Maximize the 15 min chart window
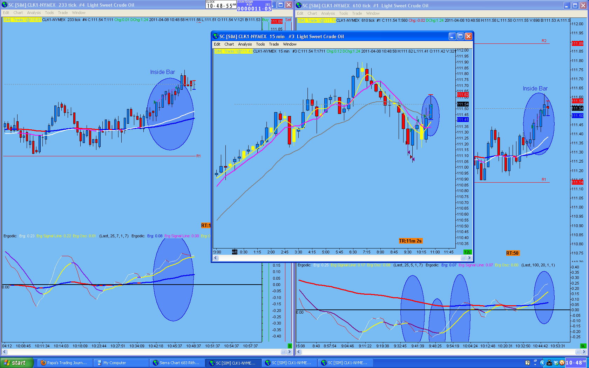Image resolution: width=589 pixels, height=368 pixels. (460, 36)
